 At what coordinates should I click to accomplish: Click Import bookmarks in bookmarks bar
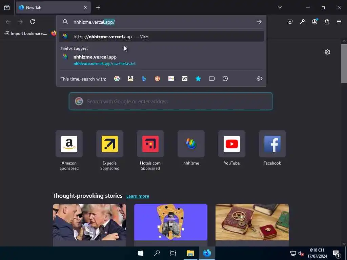click(26, 34)
